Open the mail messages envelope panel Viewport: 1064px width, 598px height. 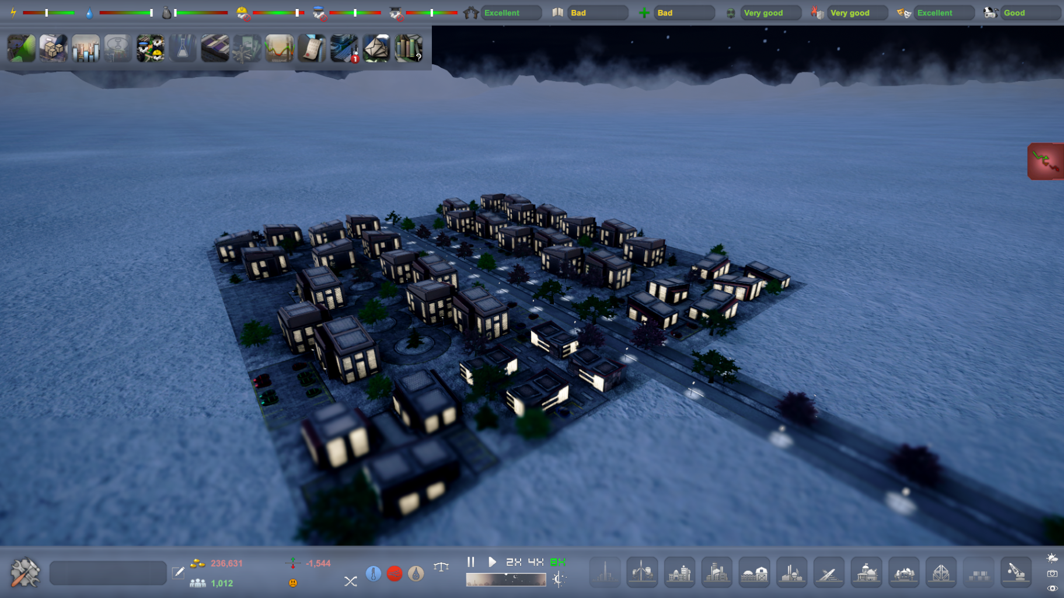click(x=376, y=48)
